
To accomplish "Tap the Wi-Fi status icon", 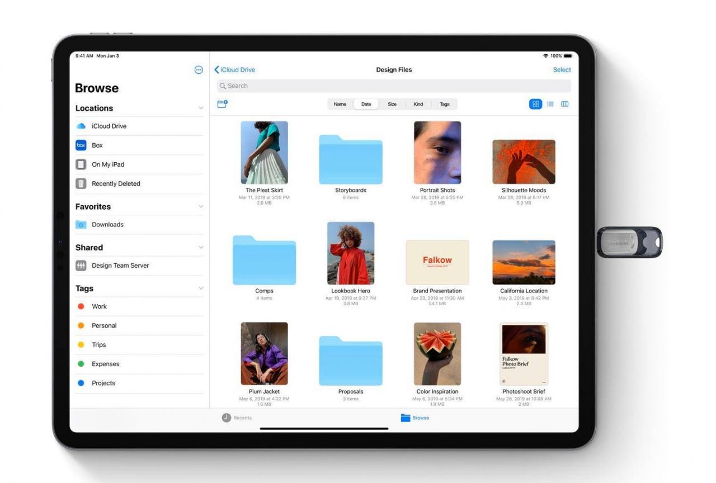I will pos(545,56).
